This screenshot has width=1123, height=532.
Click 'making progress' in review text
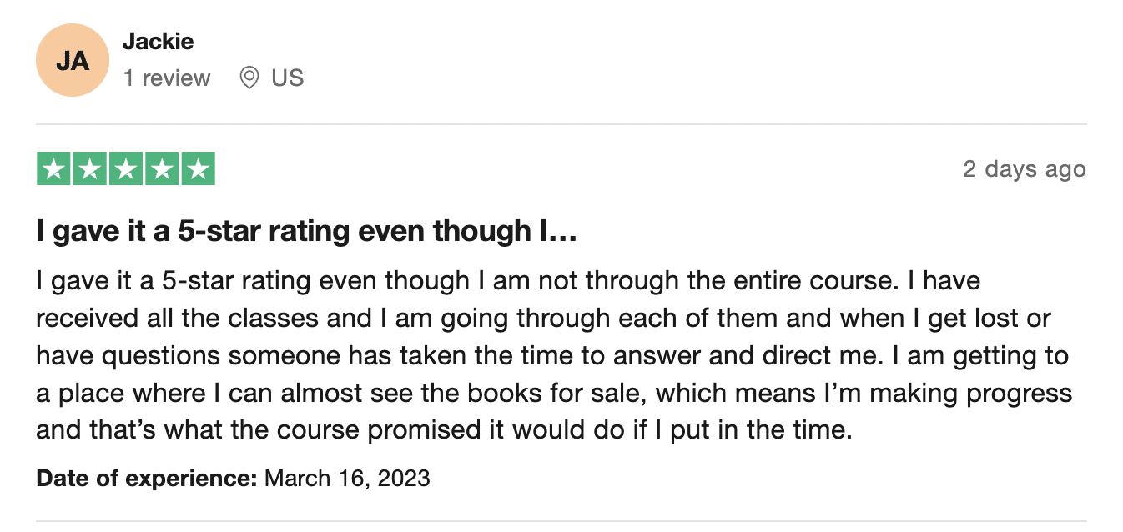(975, 393)
